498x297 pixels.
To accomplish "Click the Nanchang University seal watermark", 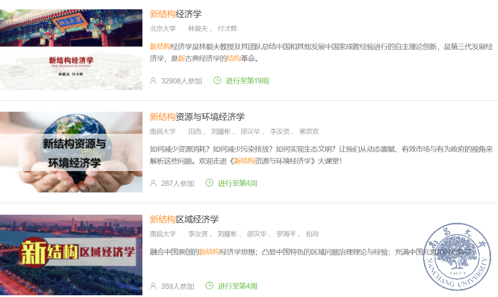I will point(456,256).
